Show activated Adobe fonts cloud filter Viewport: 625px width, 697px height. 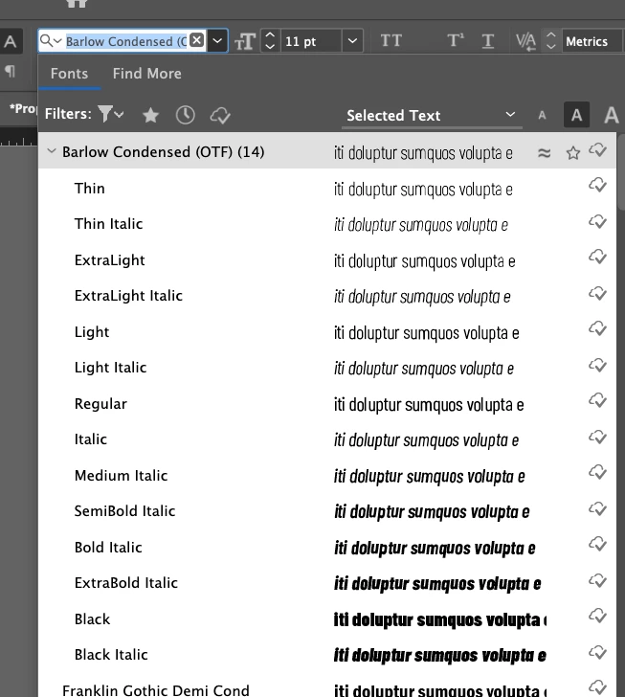(x=220, y=115)
